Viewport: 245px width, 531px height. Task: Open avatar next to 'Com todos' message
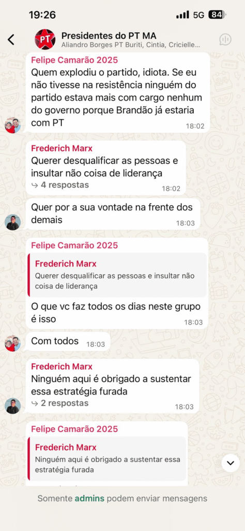13,343
